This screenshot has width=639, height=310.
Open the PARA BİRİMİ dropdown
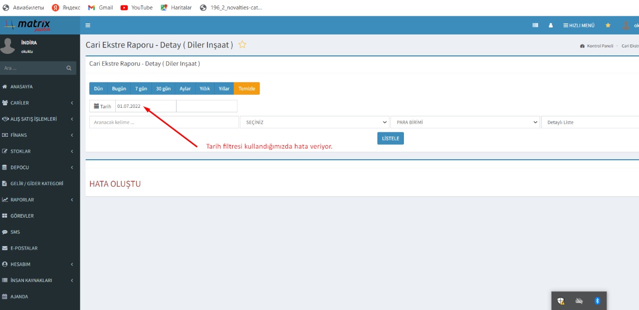465,122
